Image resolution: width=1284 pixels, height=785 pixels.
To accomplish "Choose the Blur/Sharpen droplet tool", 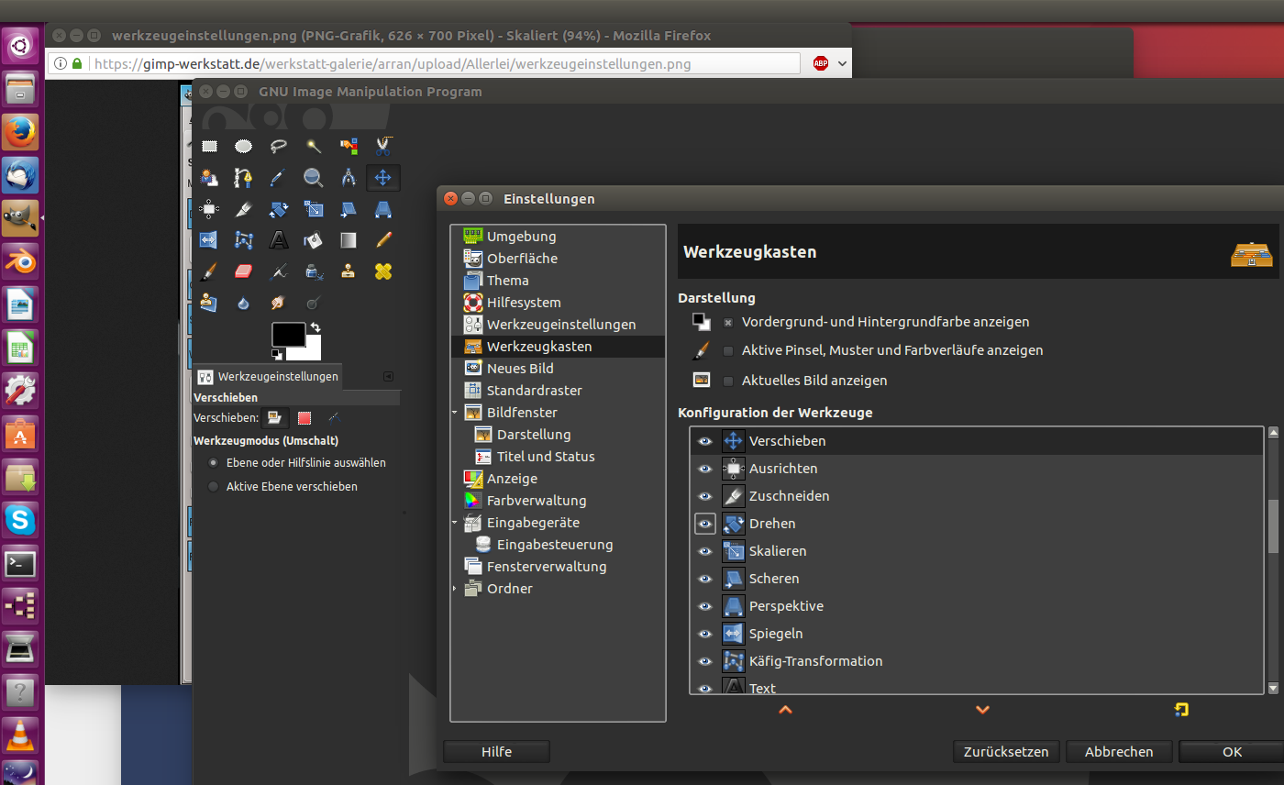I will tap(243, 303).
